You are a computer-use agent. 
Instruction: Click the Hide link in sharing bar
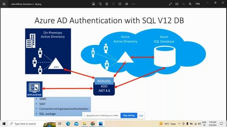[141, 115]
